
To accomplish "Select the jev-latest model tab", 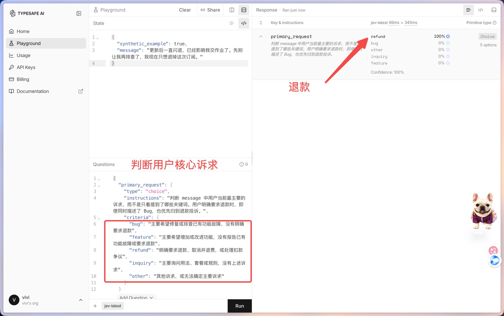I will click(x=113, y=306).
